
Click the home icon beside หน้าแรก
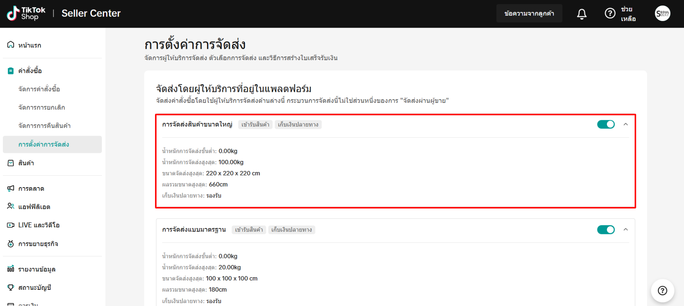click(x=11, y=45)
